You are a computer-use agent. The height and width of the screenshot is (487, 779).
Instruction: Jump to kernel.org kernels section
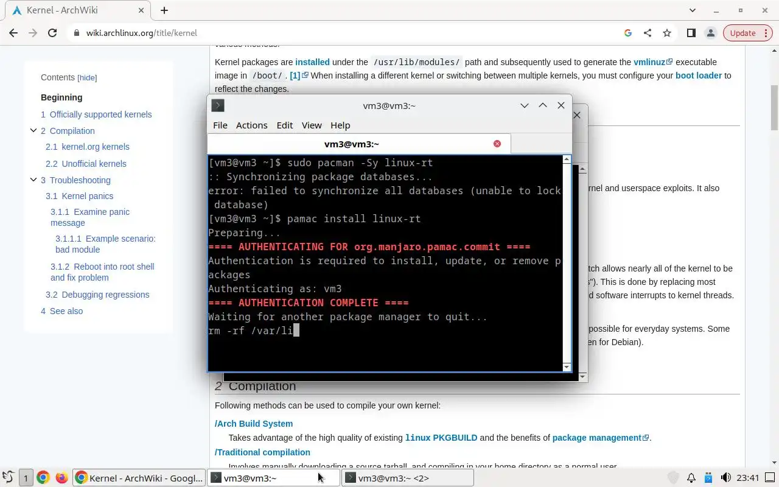tap(88, 147)
